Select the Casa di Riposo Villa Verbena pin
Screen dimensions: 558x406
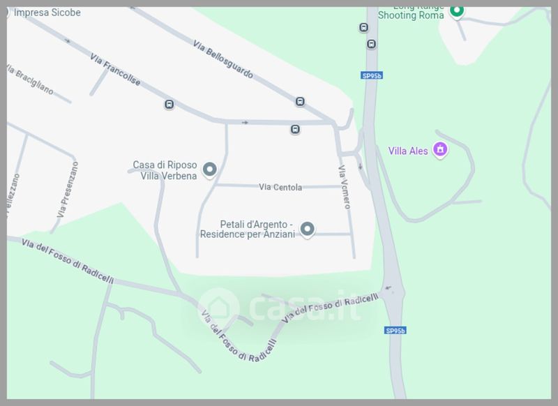click(x=210, y=170)
